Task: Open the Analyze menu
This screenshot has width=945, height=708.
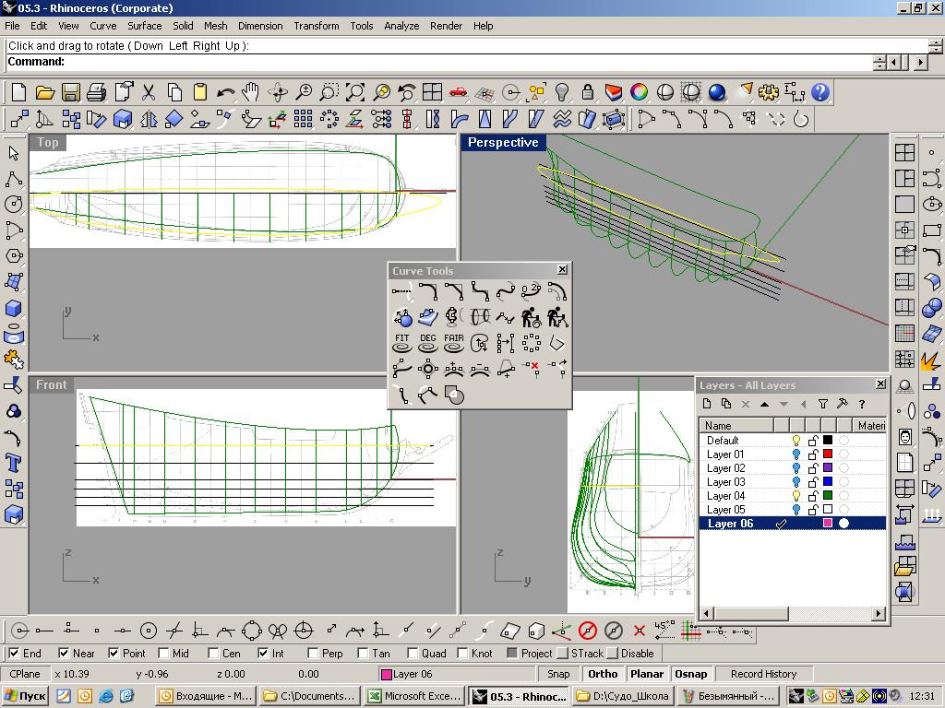Action: pyautogui.click(x=401, y=26)
